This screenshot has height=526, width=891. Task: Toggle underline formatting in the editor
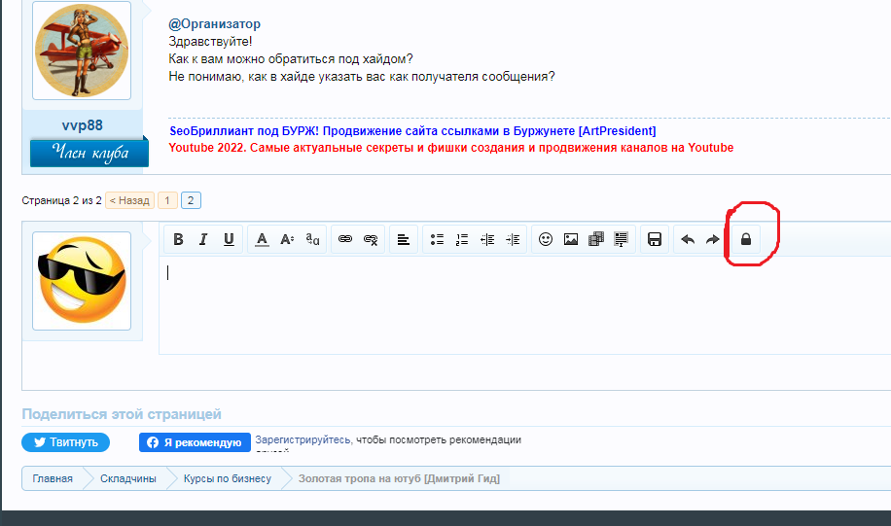[x=229, y=239]
